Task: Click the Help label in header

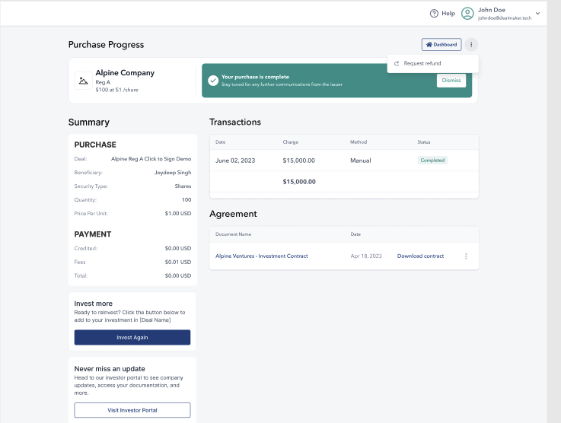Action: point(448,14)
